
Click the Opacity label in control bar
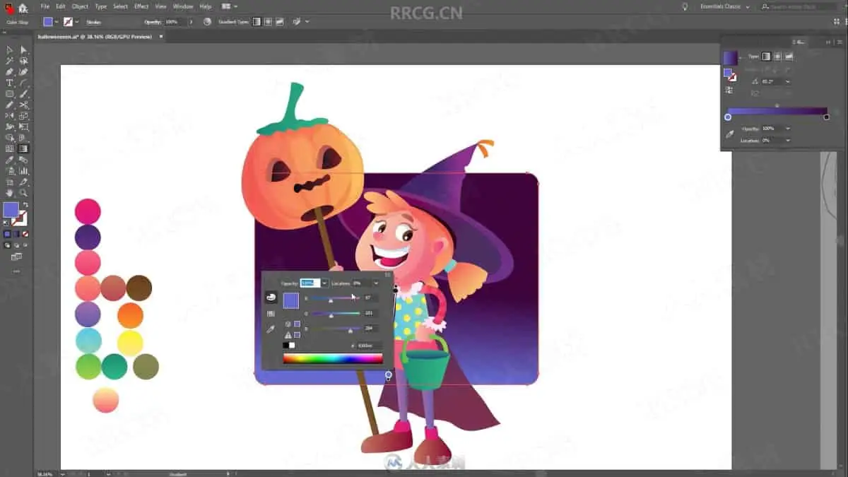[153, 23]
